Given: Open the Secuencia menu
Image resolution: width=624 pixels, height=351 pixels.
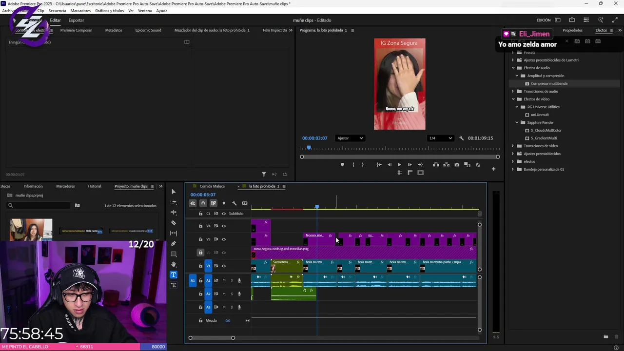Looking at the screenshot, I should [x=57, y=11].
